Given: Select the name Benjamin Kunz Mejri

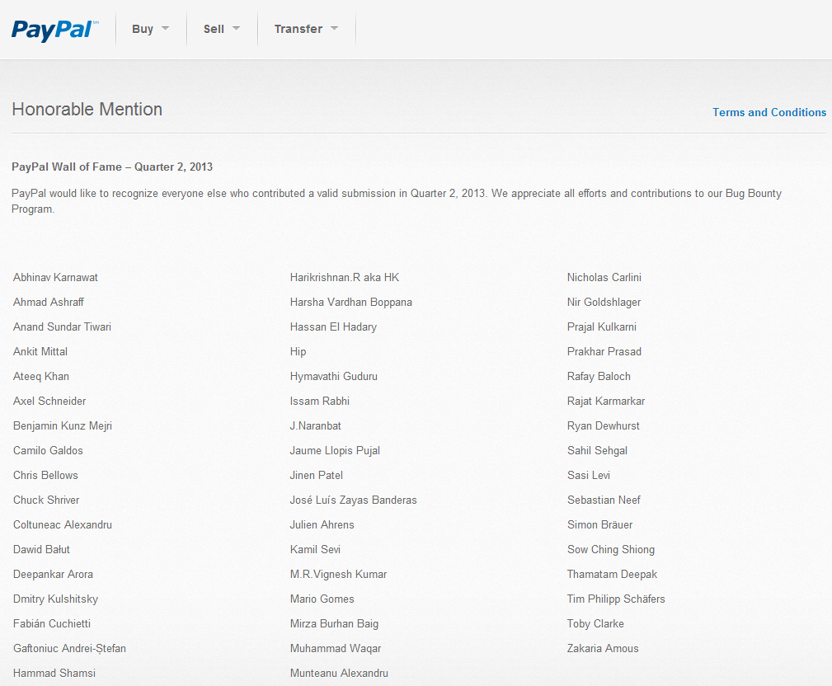Looking at the screenshot, I should click(63, 425).
